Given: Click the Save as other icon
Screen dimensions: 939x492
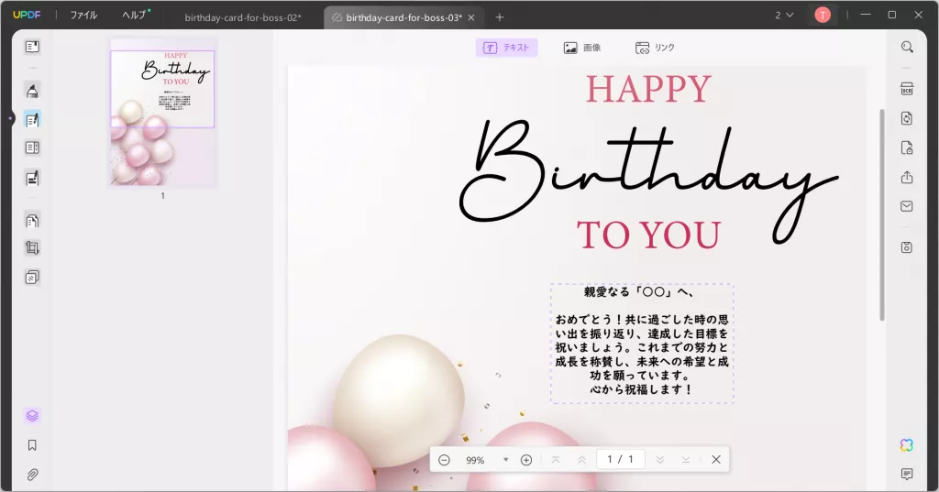Looking at the screenshot, I should pyautogui.click(x=907, y=247).
